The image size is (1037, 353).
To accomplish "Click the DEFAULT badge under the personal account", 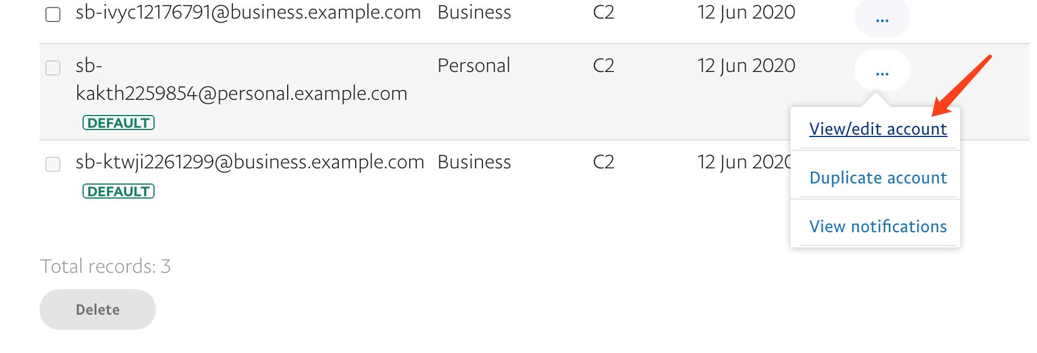I will [x=119, y=123].
